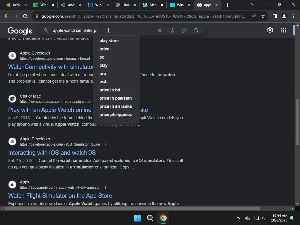Search by image with Google Lens
Viewport: 300px width, 225px height.
tap(184, 30)
